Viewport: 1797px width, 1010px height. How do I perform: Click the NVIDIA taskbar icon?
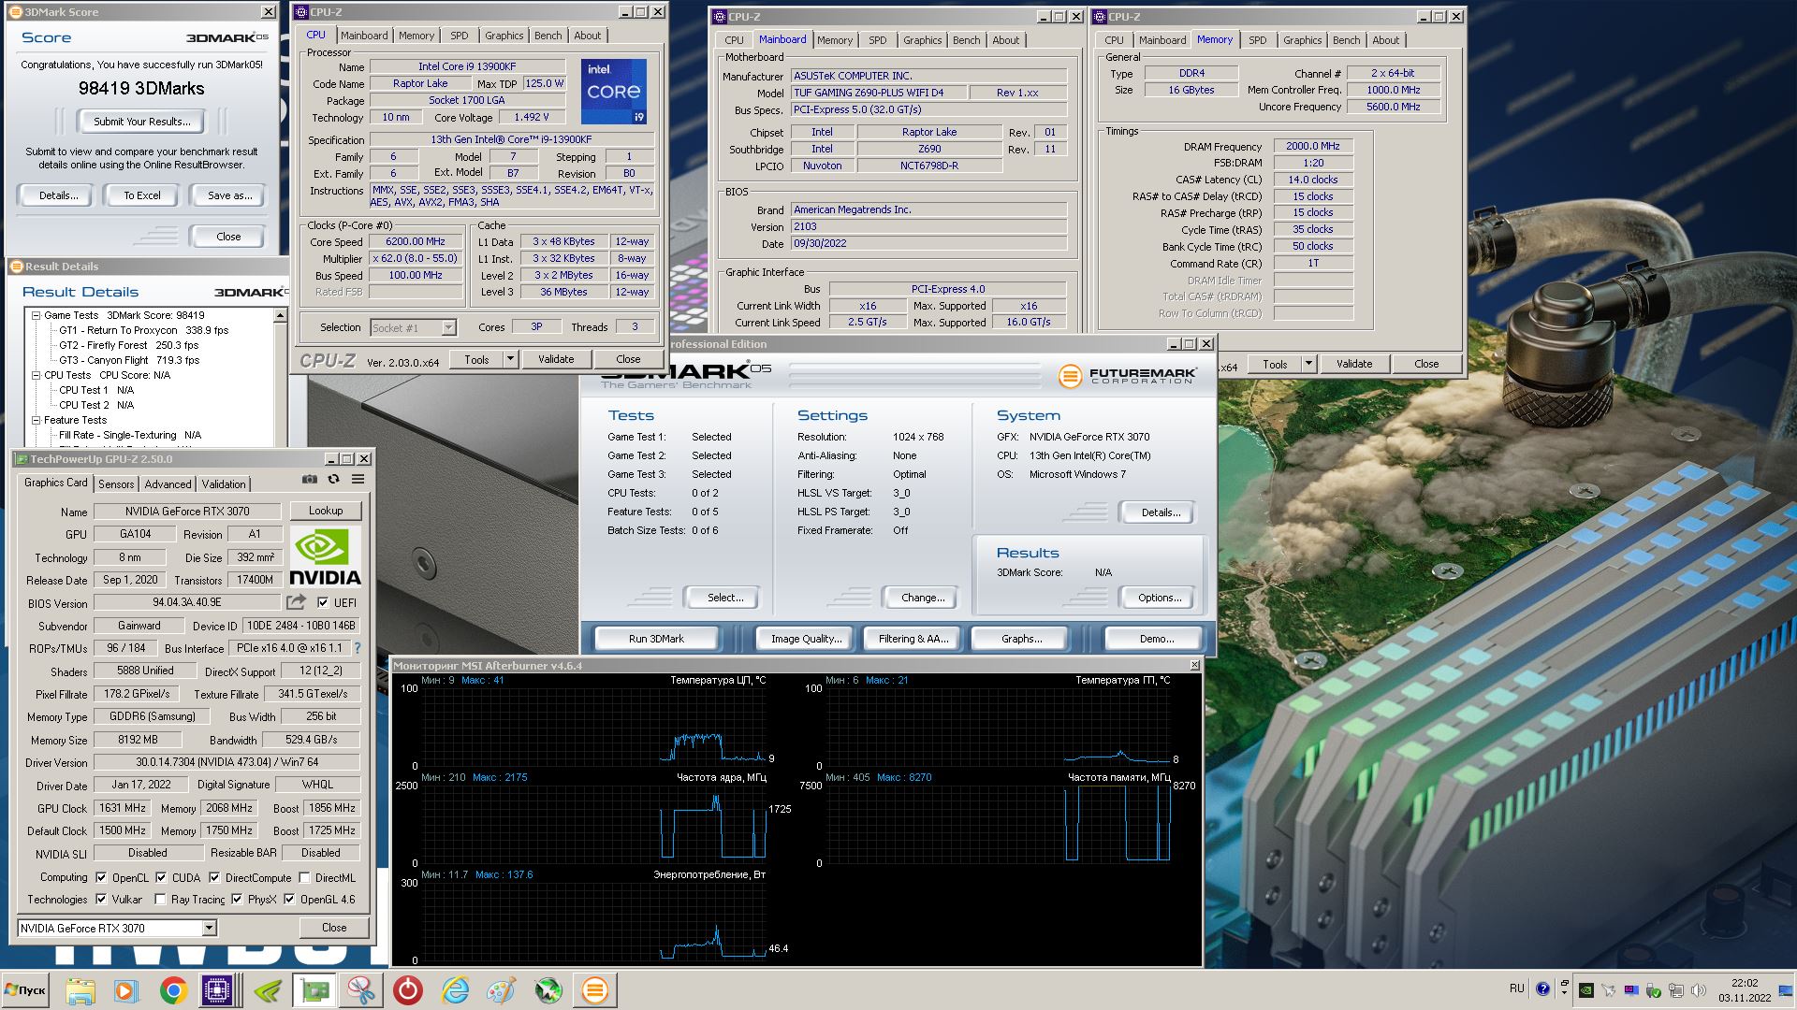(x=267, y=990)
